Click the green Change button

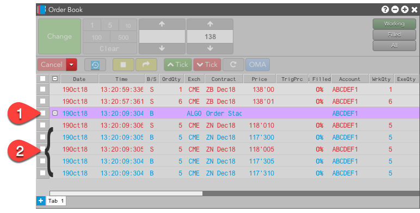pyautogui.click(x=59, y=36)
